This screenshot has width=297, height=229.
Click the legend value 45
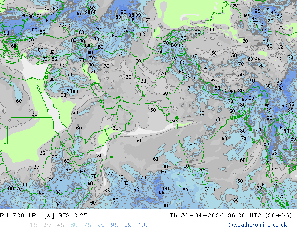coord(60,225)
